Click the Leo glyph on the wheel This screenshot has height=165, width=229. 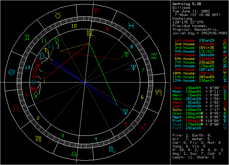coord(16,108)
